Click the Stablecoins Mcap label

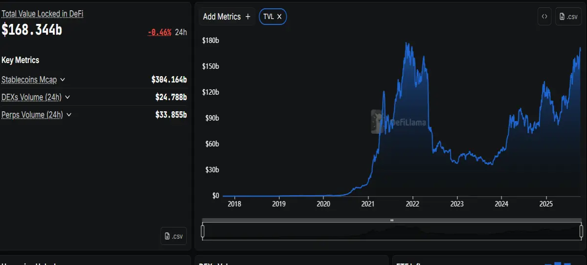click(29, 80)
